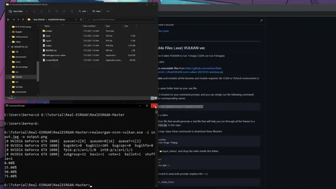This screenshot has width=336, height=189.
Task: Click Real-ESRGAN in the address bar breadcrumb
Action: point(39,19)
